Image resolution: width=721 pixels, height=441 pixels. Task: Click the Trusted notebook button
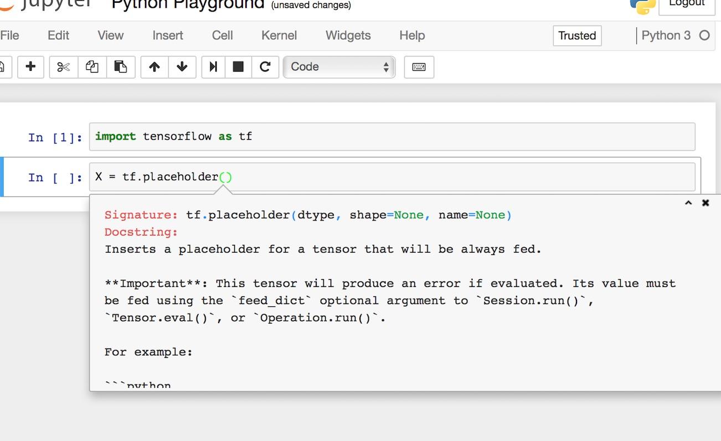point(577,35)
